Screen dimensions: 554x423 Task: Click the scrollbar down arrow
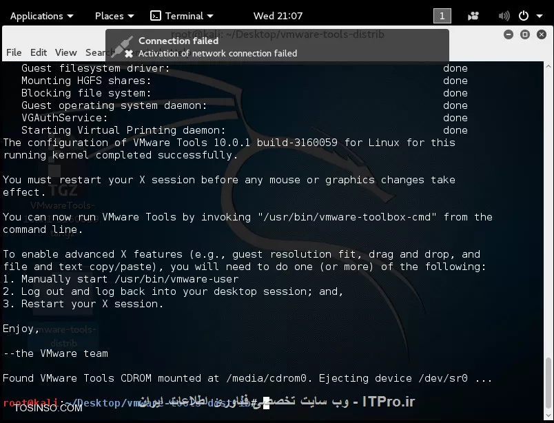[548, 415]
